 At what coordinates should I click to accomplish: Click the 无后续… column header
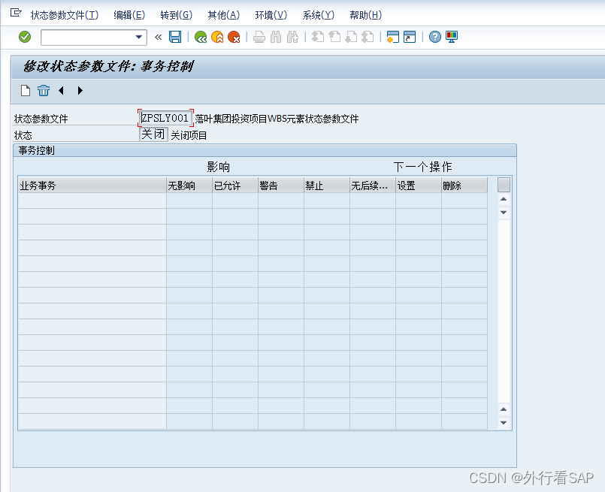tap(373, 186)
